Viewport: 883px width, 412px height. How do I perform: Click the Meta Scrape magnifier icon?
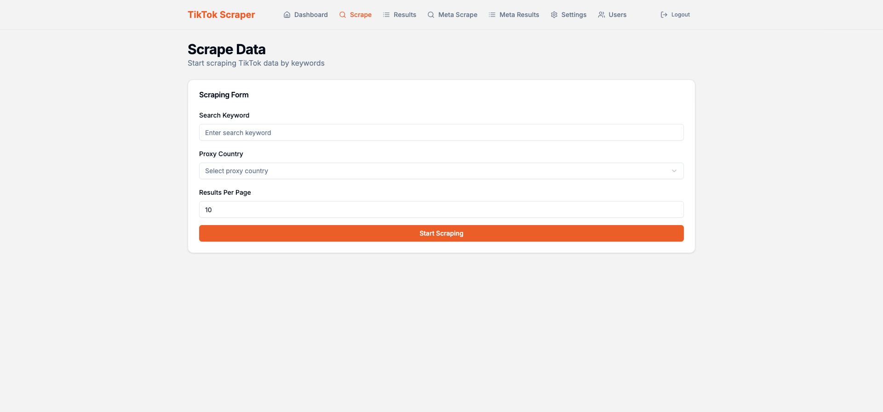click(x=431, y=15)
